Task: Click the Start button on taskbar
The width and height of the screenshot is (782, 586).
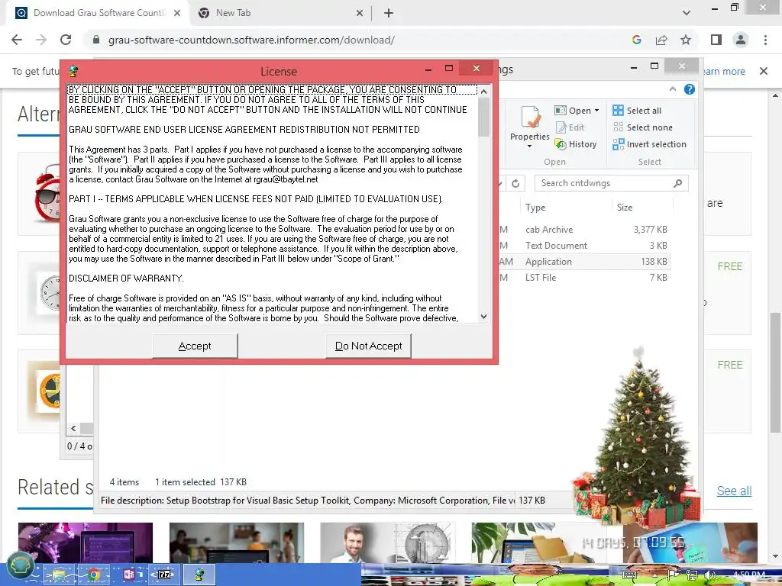Action: [x=19, y=567]
